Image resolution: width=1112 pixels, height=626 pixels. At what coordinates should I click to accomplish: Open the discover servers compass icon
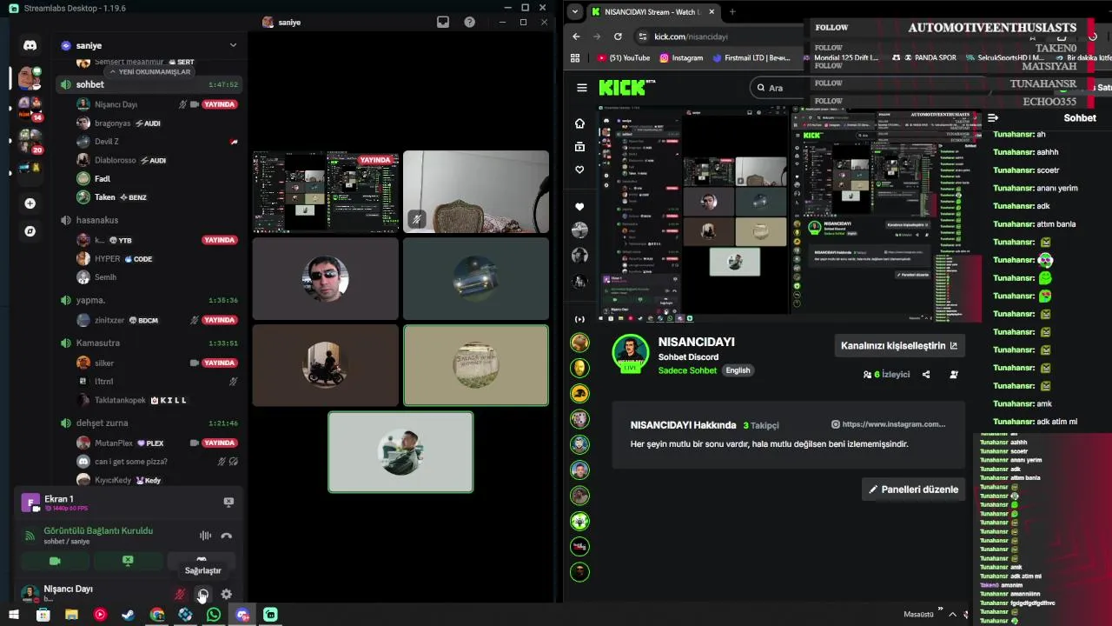coord(30,231)
